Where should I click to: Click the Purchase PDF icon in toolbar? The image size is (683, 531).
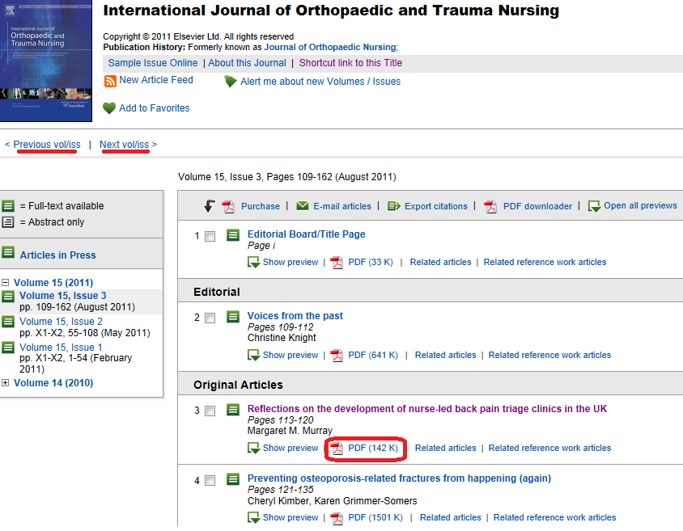[228, 207]
